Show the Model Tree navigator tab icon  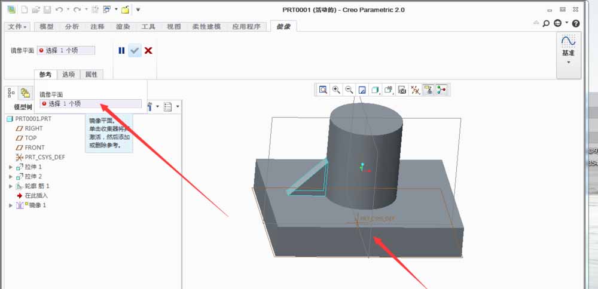pyautogui.click(x=11, y=93)
